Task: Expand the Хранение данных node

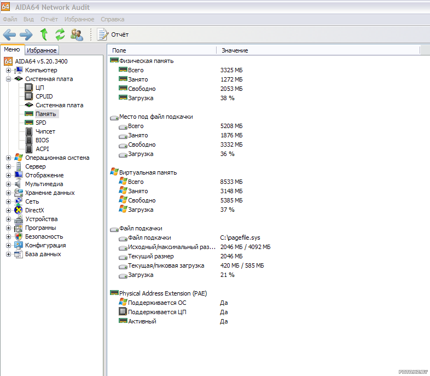Action: 9,193
